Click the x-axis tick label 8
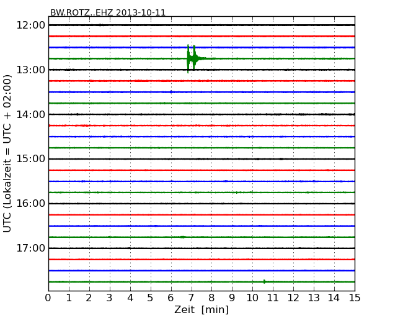This screenshot has height=323, width=403. pyautogui.click(x=211, y=298)
